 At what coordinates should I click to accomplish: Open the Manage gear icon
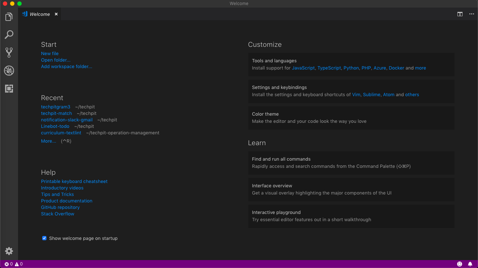point(9,251)
